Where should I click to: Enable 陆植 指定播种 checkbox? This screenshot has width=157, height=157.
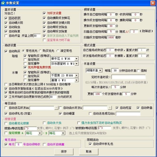tap(25, 63)
